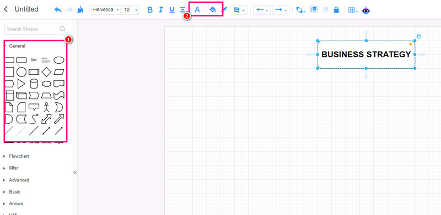441x215 pixels.
Task: Select the triangle shape
Action: (x=21, y=84)
